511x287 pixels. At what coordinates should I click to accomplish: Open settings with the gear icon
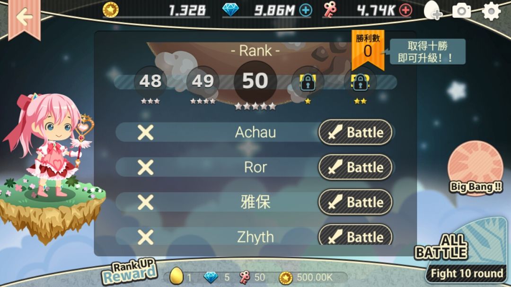click(491, 11)
